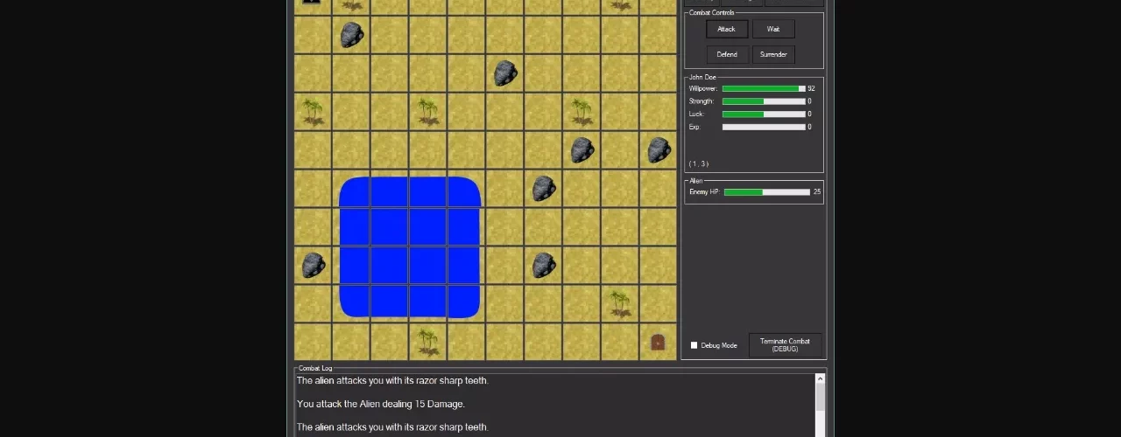This screenshot has width=1121, height=437.
Task: Hit the Surrender button
Action: pyautogui.click(x=772, y=54)
